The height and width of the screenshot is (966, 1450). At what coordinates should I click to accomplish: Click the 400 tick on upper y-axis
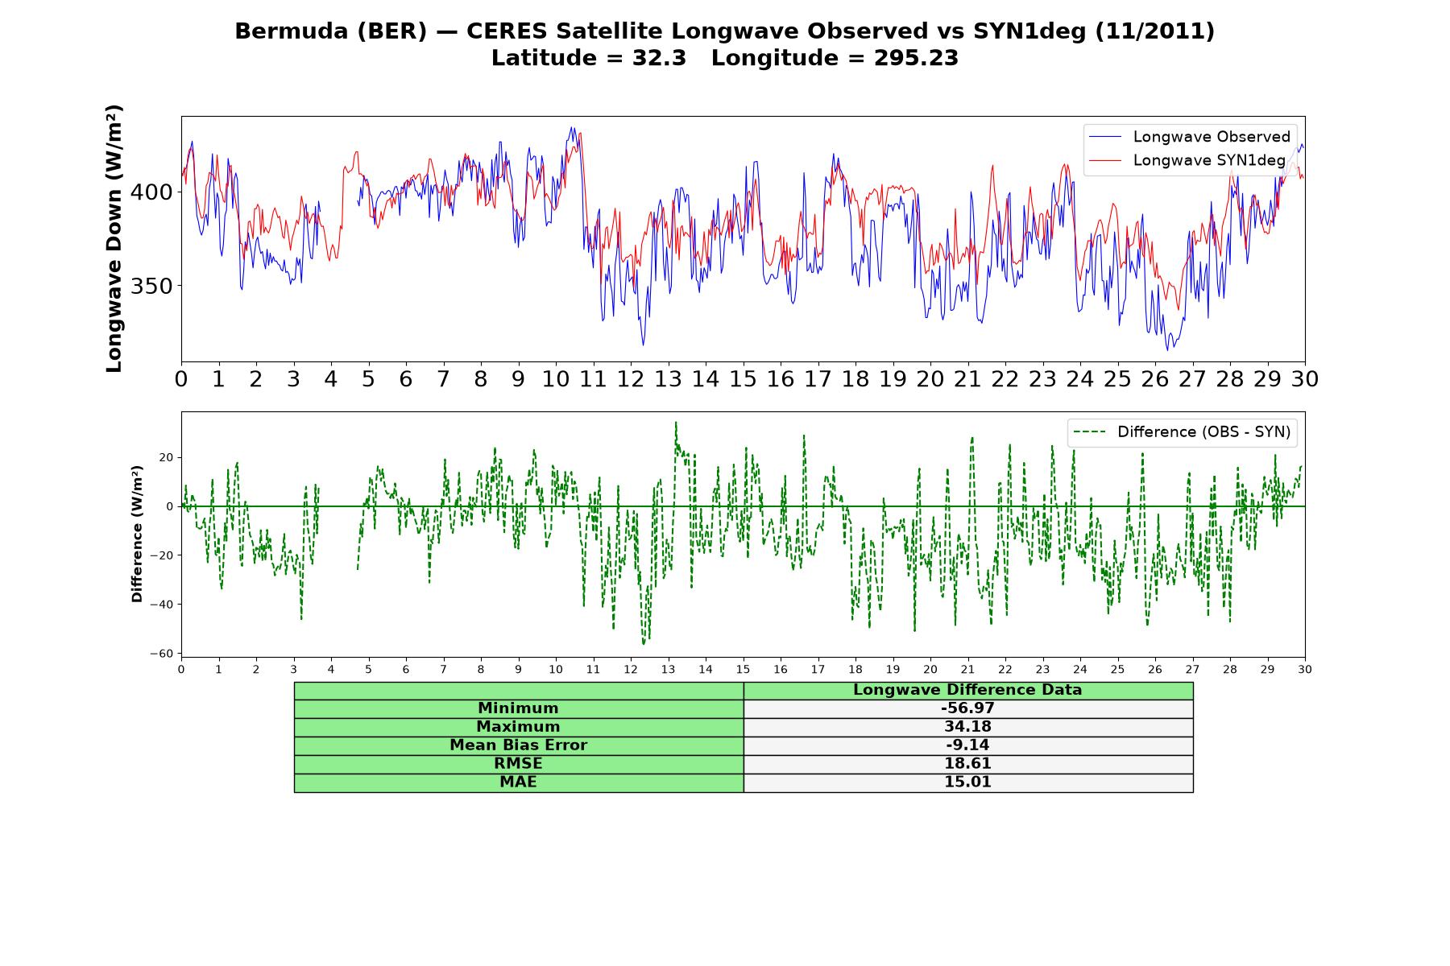[x=151, y=192]
